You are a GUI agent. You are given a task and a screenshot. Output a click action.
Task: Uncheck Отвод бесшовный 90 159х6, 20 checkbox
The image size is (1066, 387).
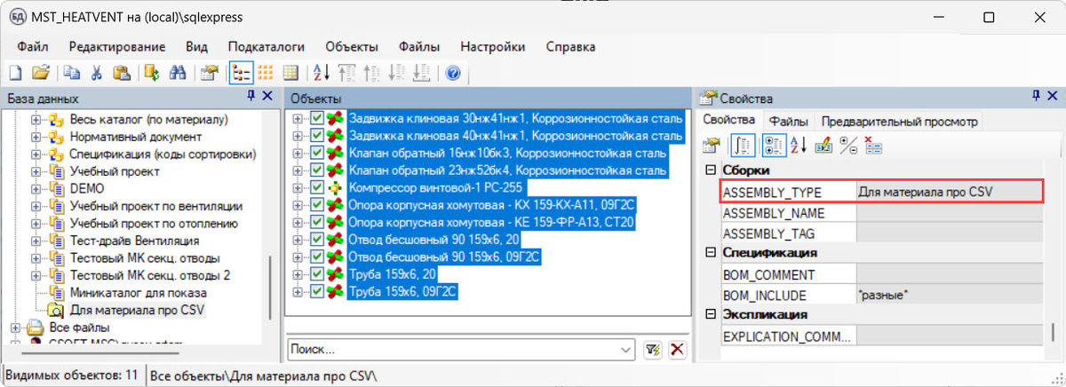[318, 239]
